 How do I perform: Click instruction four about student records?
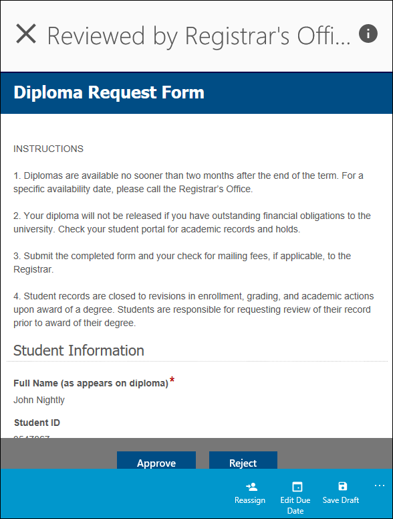tap(194, 309)
